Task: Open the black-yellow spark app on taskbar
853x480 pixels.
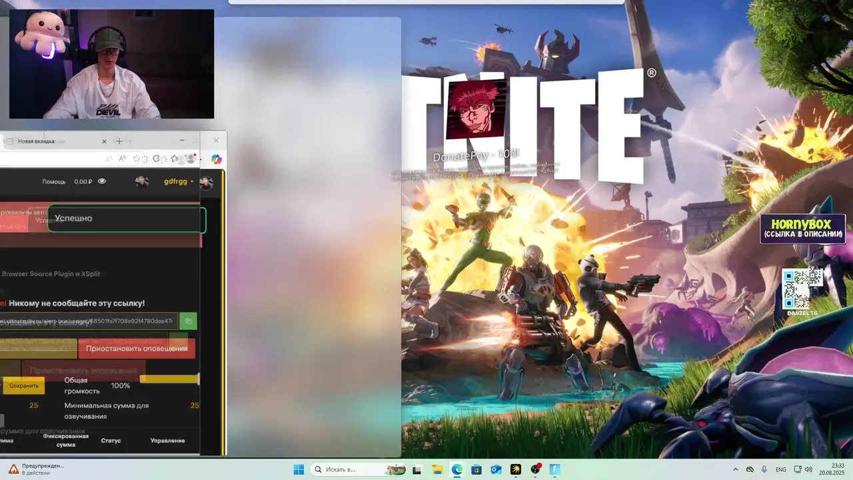Action: pos(515,469)
